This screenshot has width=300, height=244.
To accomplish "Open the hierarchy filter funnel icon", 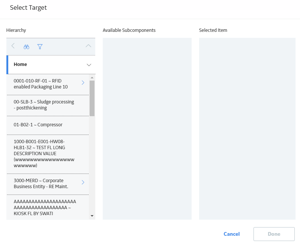I will tap(40, 46).
